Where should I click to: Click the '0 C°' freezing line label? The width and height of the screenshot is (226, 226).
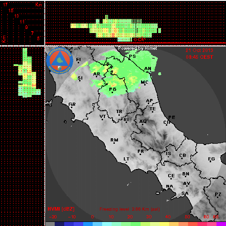pyautogui.click(x=140, y=40)
